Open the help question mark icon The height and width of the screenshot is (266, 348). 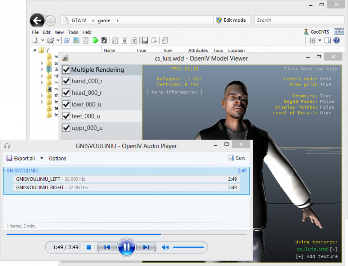pyautogui.click(x=336, y=40)
